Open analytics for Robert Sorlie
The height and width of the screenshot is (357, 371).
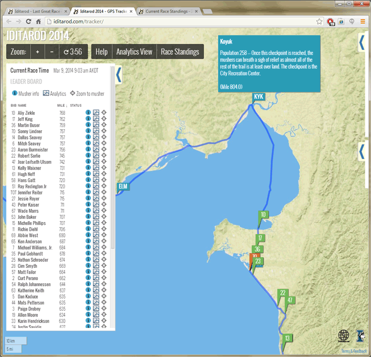point(96,155)
